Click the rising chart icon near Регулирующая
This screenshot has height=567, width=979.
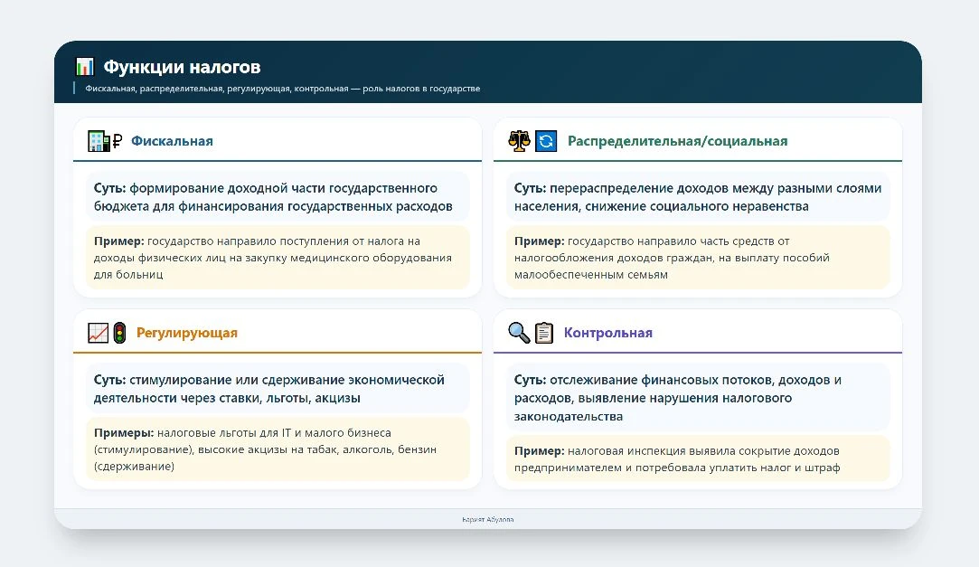point(98,333)
